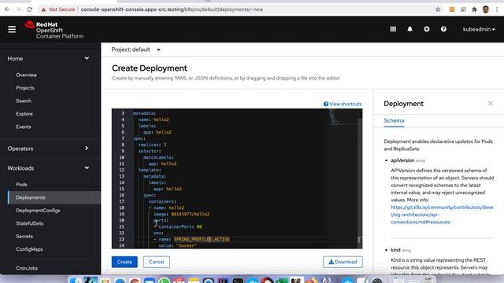The height and width of the screenshot is (283, 504).
Task: Place cursor on SPRING_PROFILES_ACTIVE text
Action: click(202, 239)
